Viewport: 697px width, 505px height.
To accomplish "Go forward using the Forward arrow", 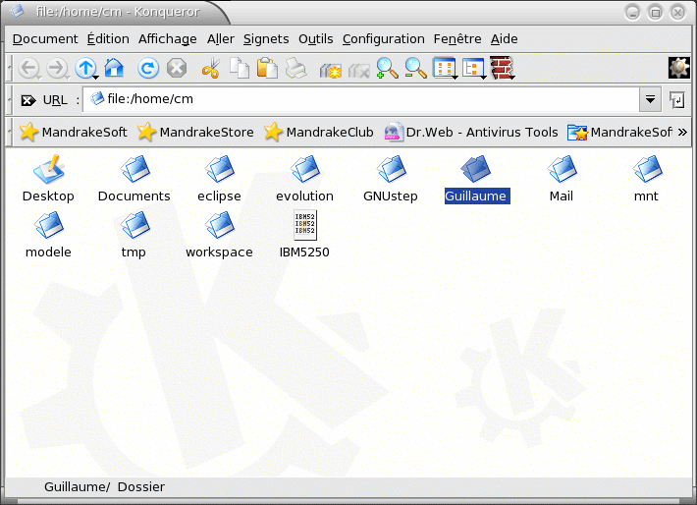I will click(57, 69).
